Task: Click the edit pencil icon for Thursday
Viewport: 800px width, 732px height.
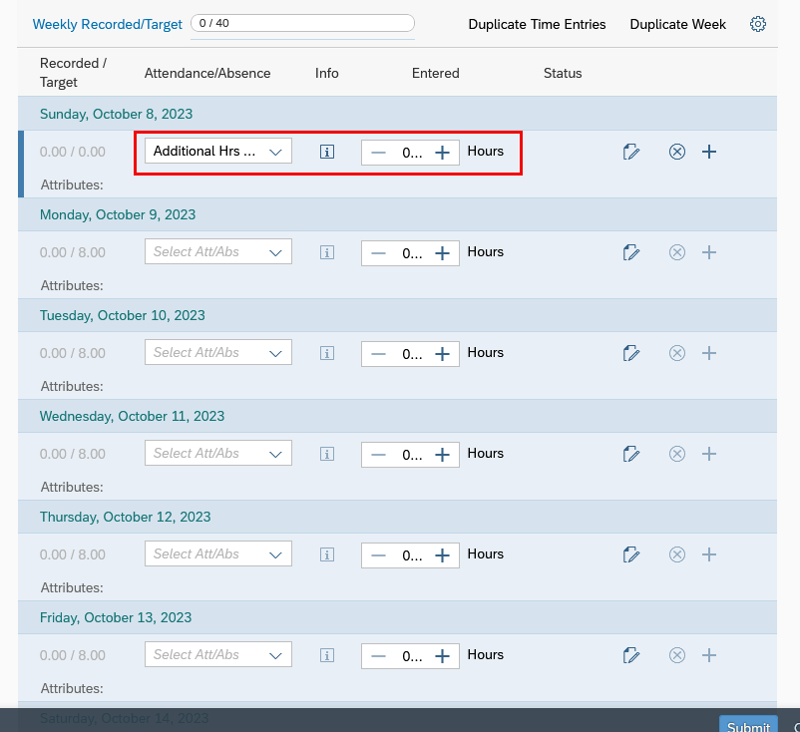Action: click(x=631, y=553)
